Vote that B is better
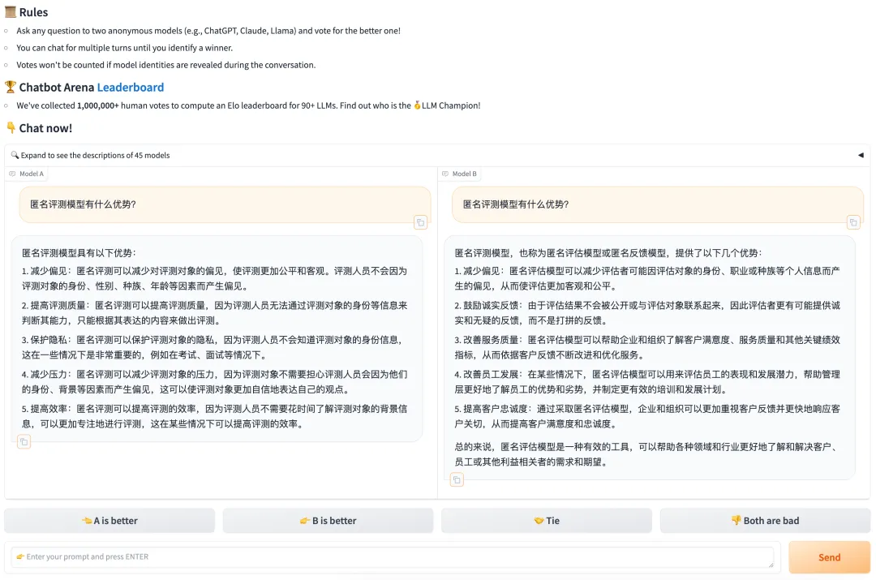Image resolution: width=876 pixels, height=580 pixels. 328,521
